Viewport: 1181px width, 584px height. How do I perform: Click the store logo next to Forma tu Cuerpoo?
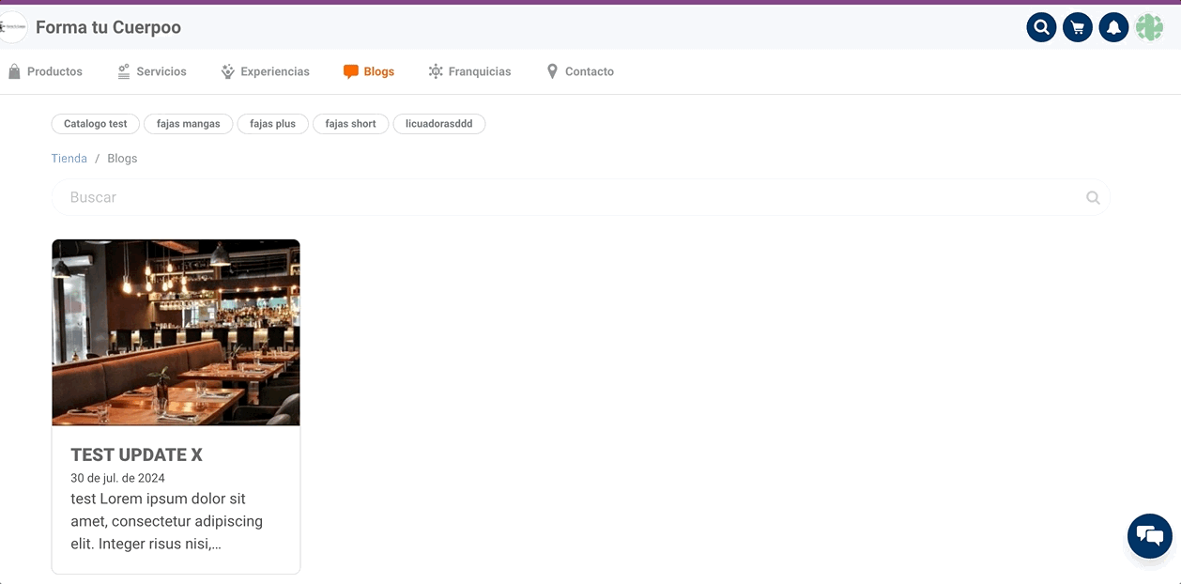point(12,26)
